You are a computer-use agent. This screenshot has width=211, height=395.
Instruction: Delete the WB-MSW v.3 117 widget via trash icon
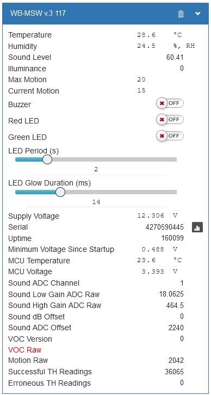pos(181,14)
